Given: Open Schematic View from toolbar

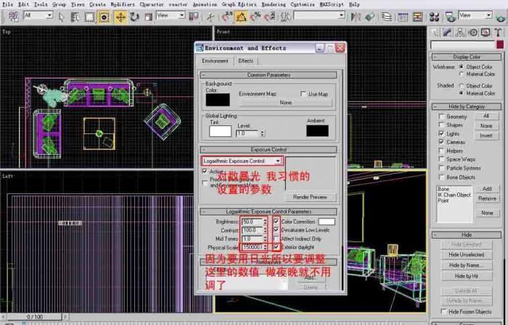Looking at the screenshot, I should click(417, 17).
